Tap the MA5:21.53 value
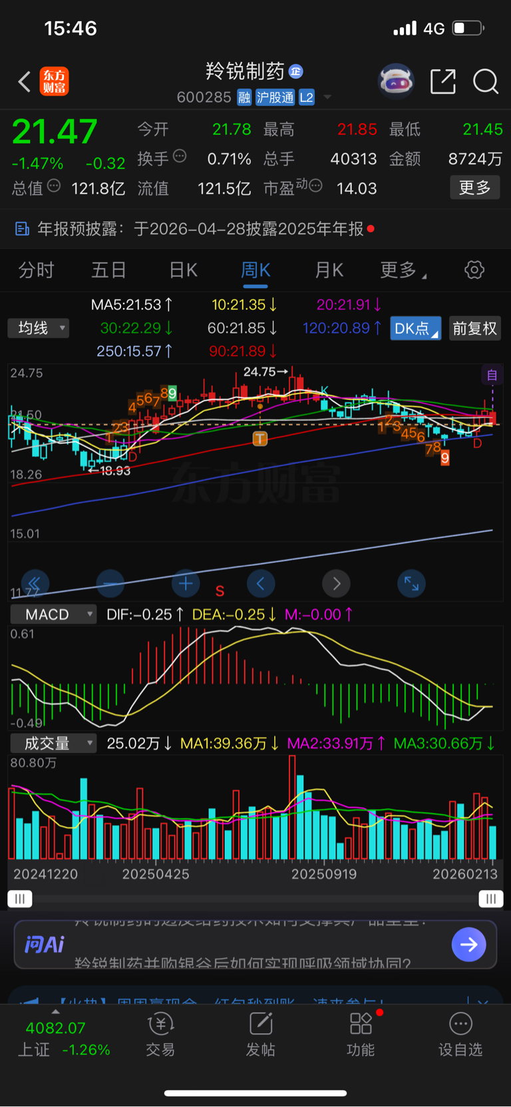The height and width of the screenshot is (1107, 511). [x=132, y=305]
